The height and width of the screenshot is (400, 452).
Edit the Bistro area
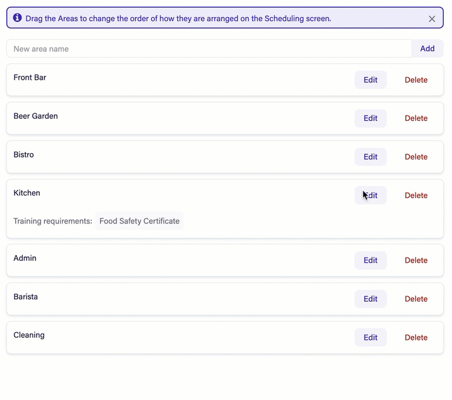370,157
